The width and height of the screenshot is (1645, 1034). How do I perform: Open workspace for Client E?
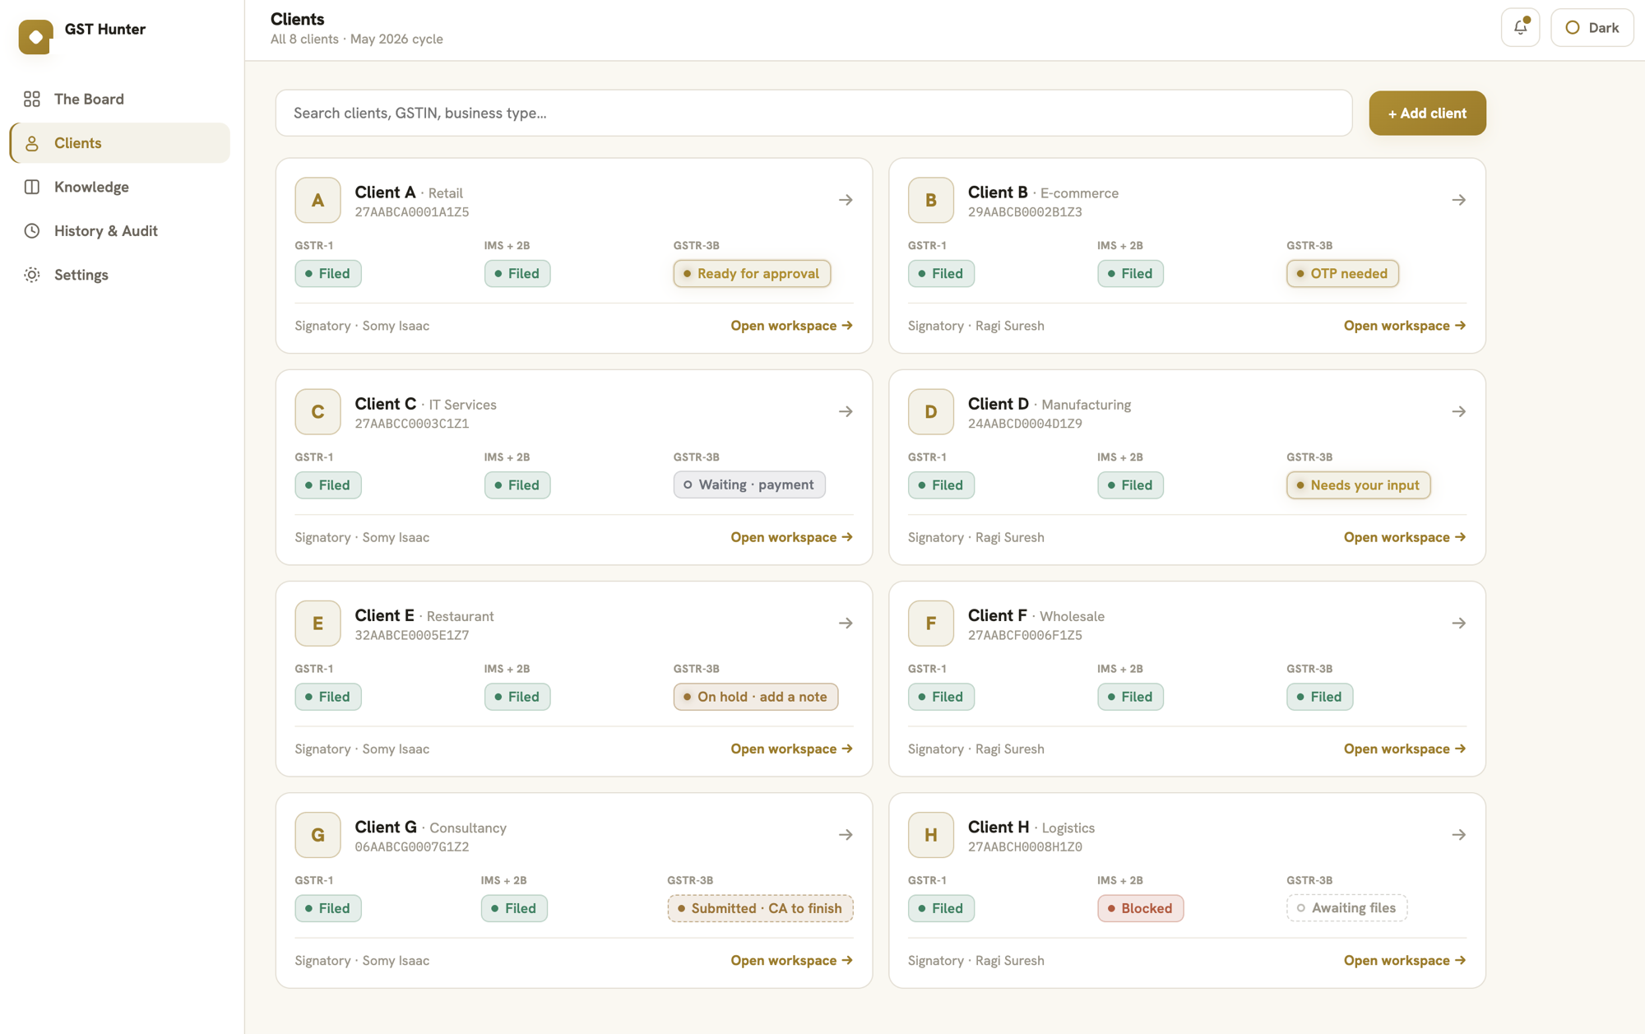tap(791, 749)
